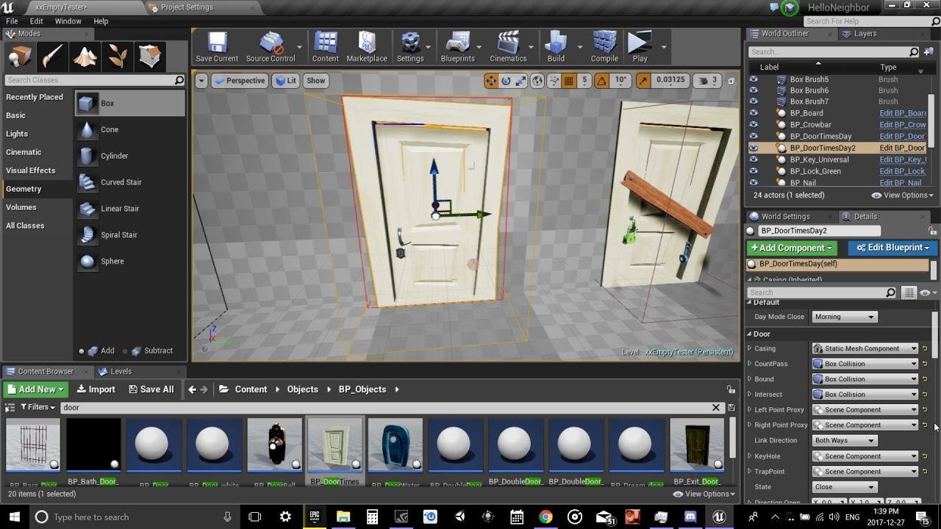Open the Blueprints toolbar icon
The image size is (941, 529).
tap(457, 47)
